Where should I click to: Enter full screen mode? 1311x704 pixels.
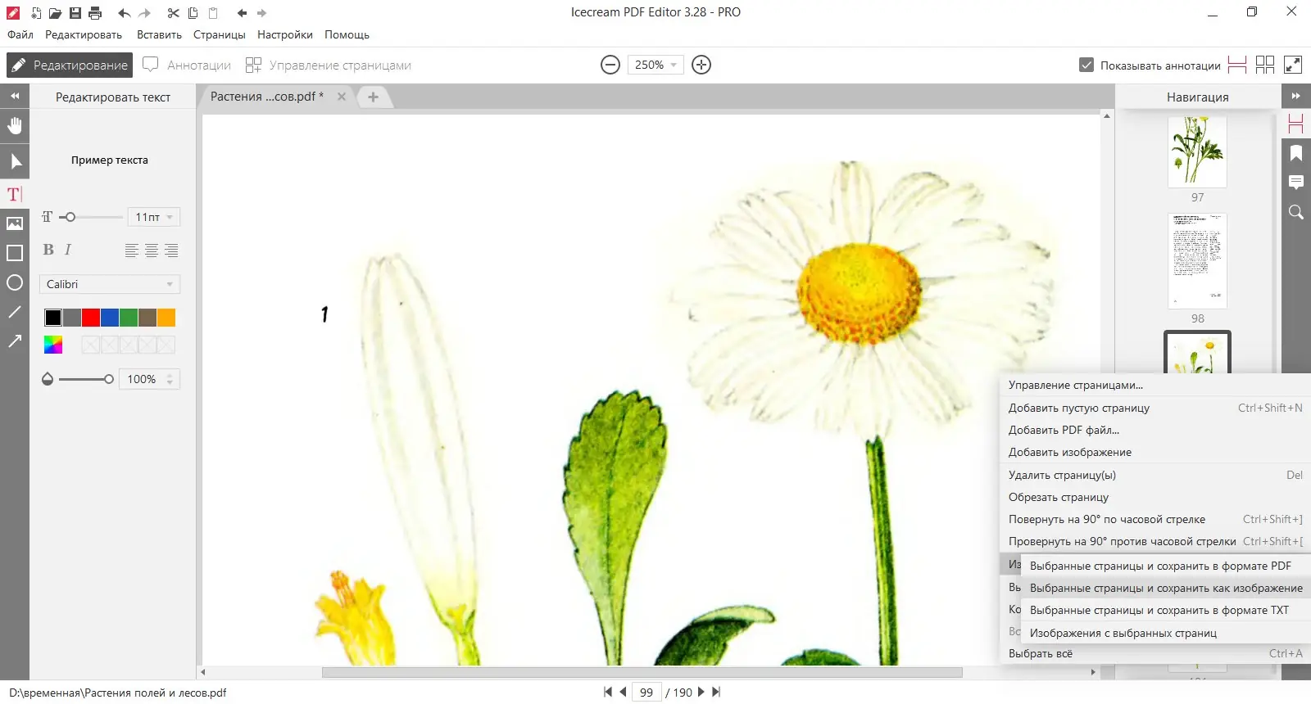(x=1293, y=65)
